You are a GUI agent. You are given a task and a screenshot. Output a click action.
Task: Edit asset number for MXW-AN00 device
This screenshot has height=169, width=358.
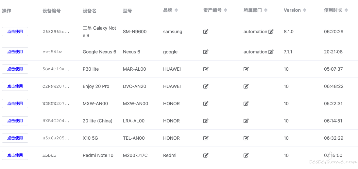pos(206,104)
